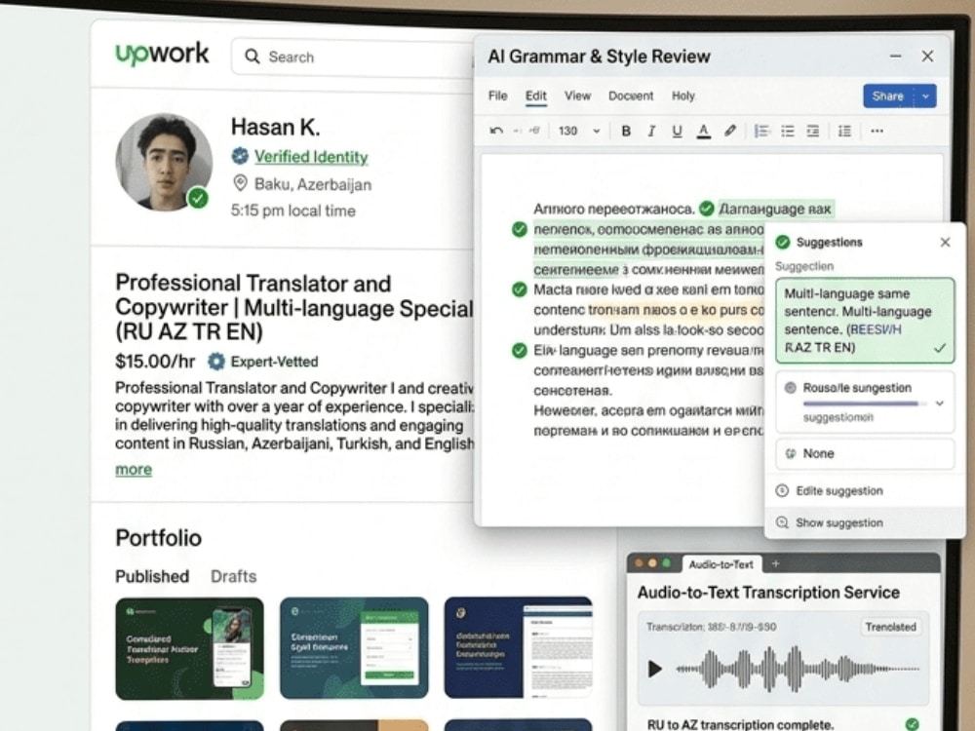Click the check mark beside Macta paragraph
The width and height of the screenshot is (975, 731).
520,289
